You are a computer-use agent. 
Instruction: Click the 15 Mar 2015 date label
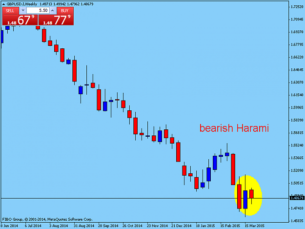[x=254, y=226]
